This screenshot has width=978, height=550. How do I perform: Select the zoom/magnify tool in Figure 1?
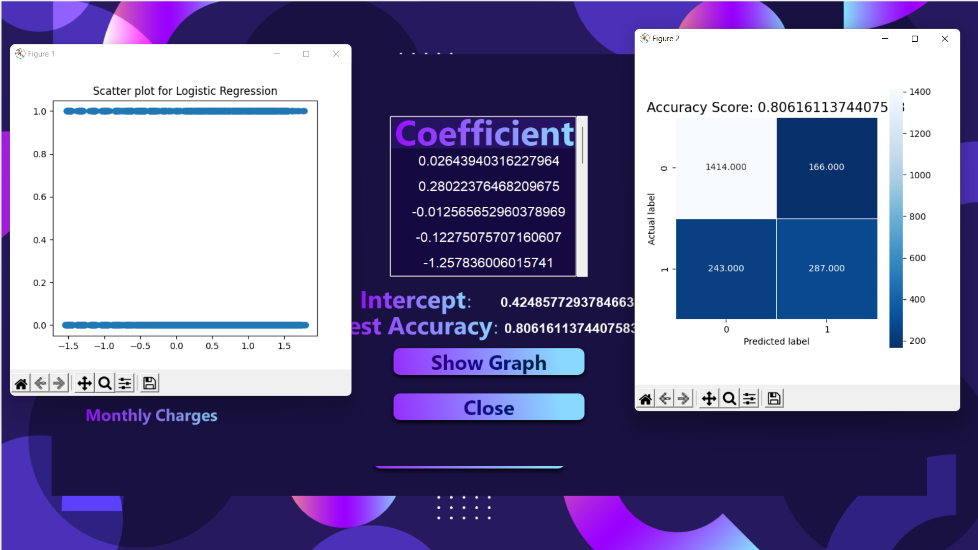(105, 383)
